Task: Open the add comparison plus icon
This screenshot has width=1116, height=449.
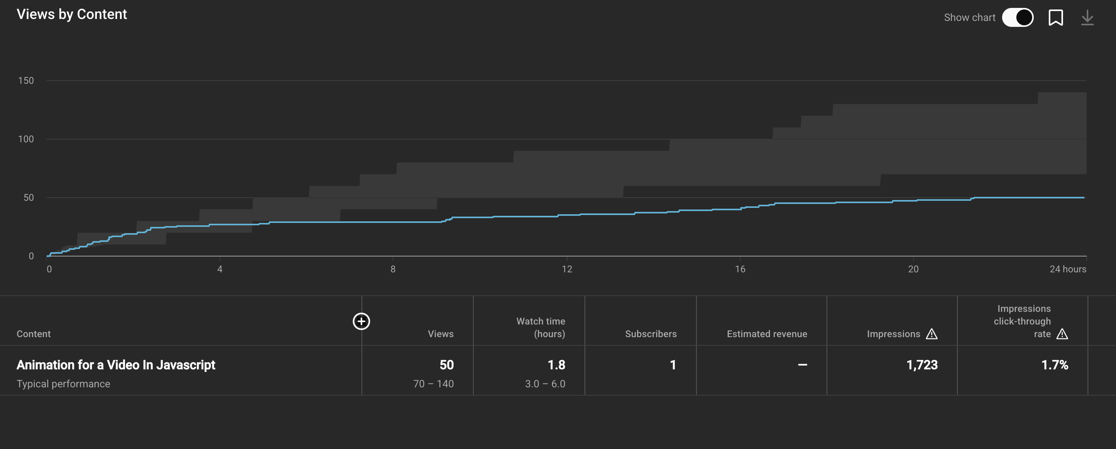Action: [361, 322]
